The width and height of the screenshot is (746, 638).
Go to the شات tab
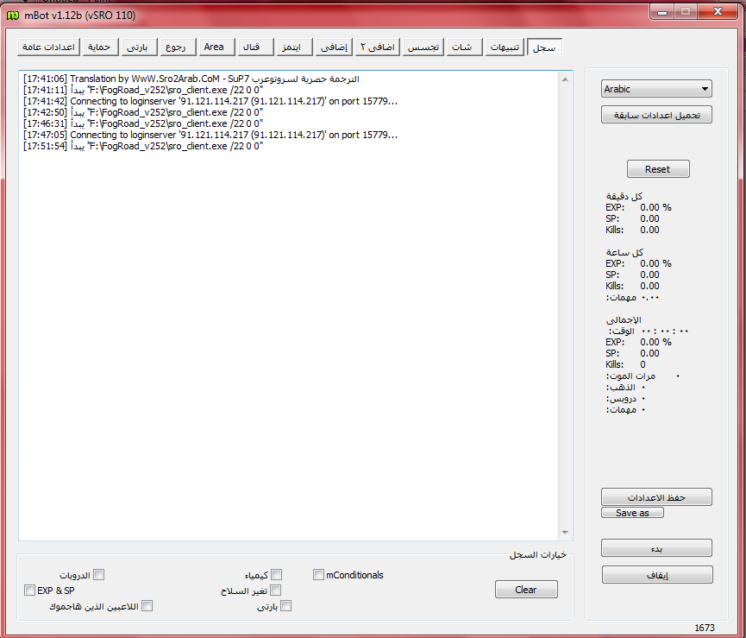(464, 47)
